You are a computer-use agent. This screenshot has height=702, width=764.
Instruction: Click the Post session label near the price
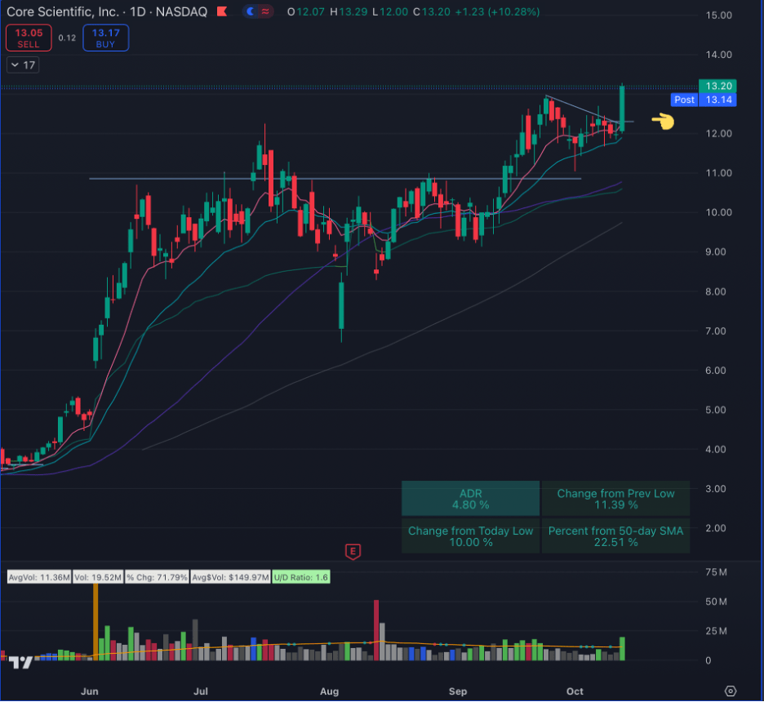coord(684,100)
